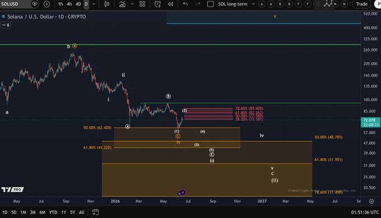Click the 50.00% (62.428) fib label
This screenshot has width=381, height=218.
tap(97, 127)
